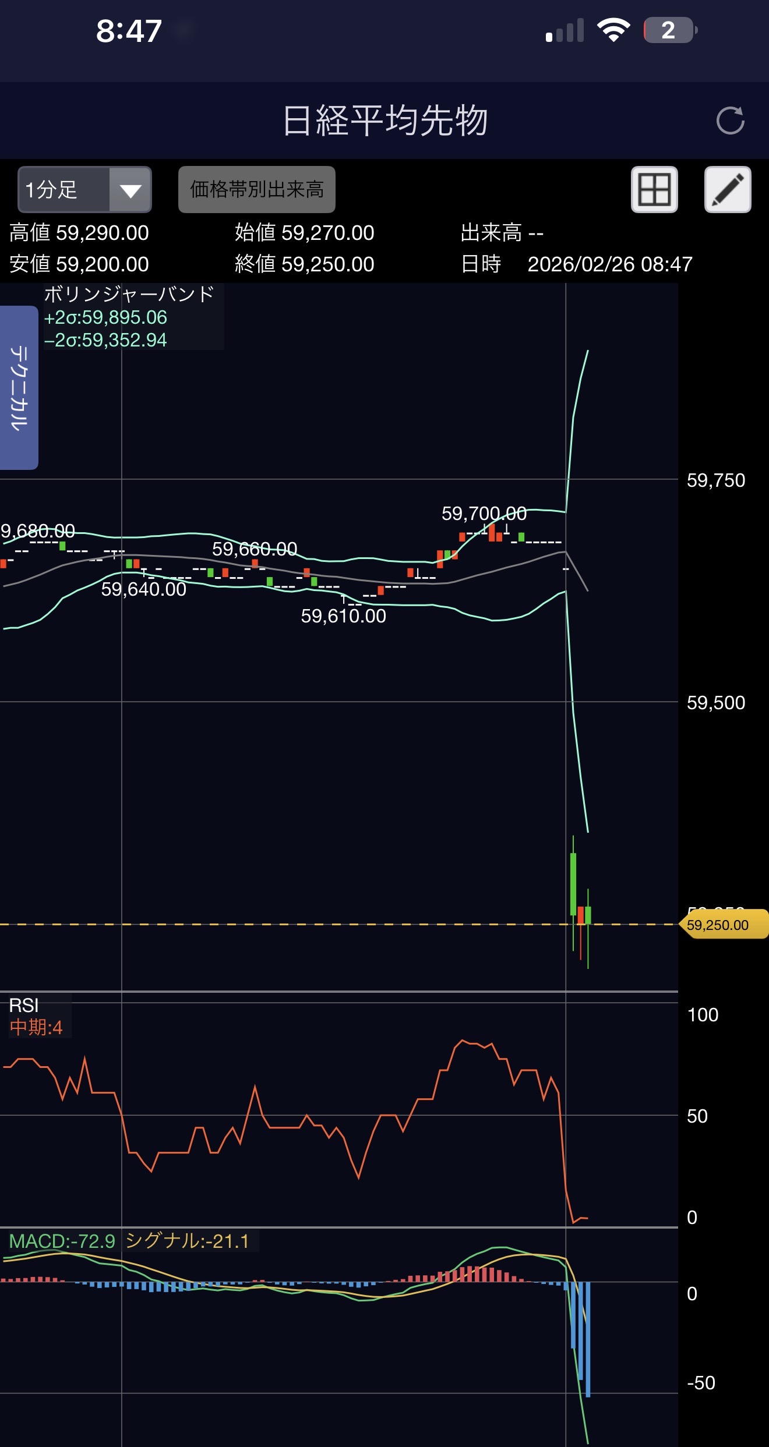Image resolution: width=769 pixels, height=1447 pixels.
Task: Tap the Wi-Fi status icon
Action: [x=613, y=30]
